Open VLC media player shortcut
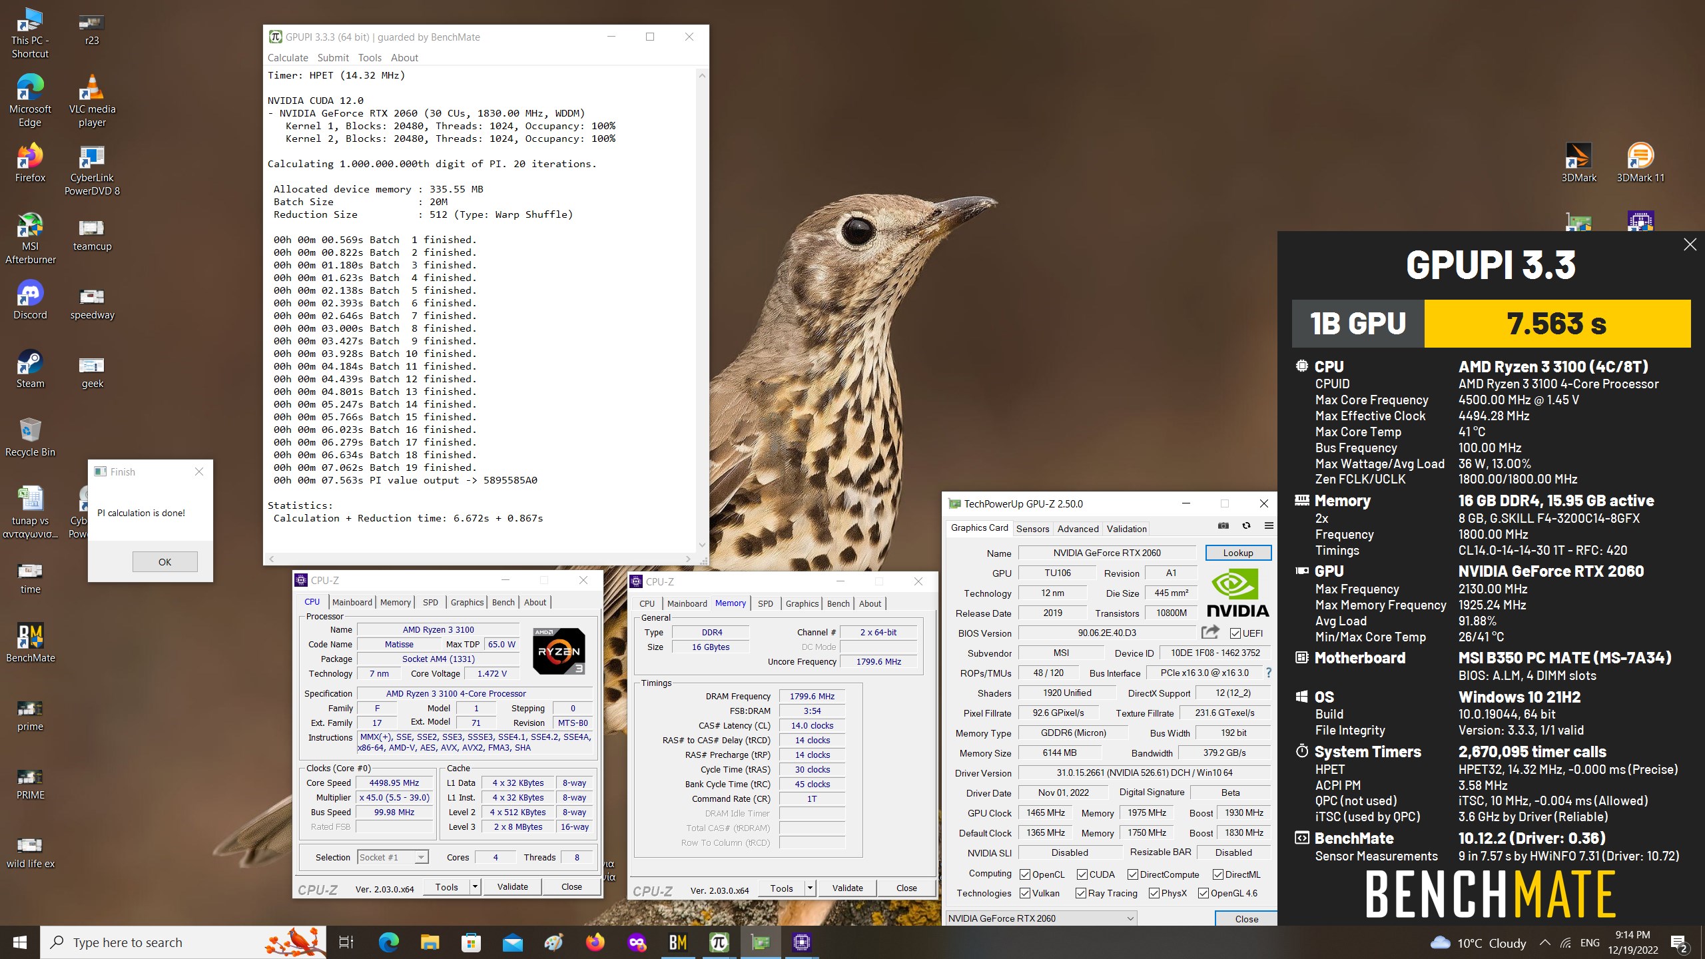1705x959 pixels. [x=92, y=100]
